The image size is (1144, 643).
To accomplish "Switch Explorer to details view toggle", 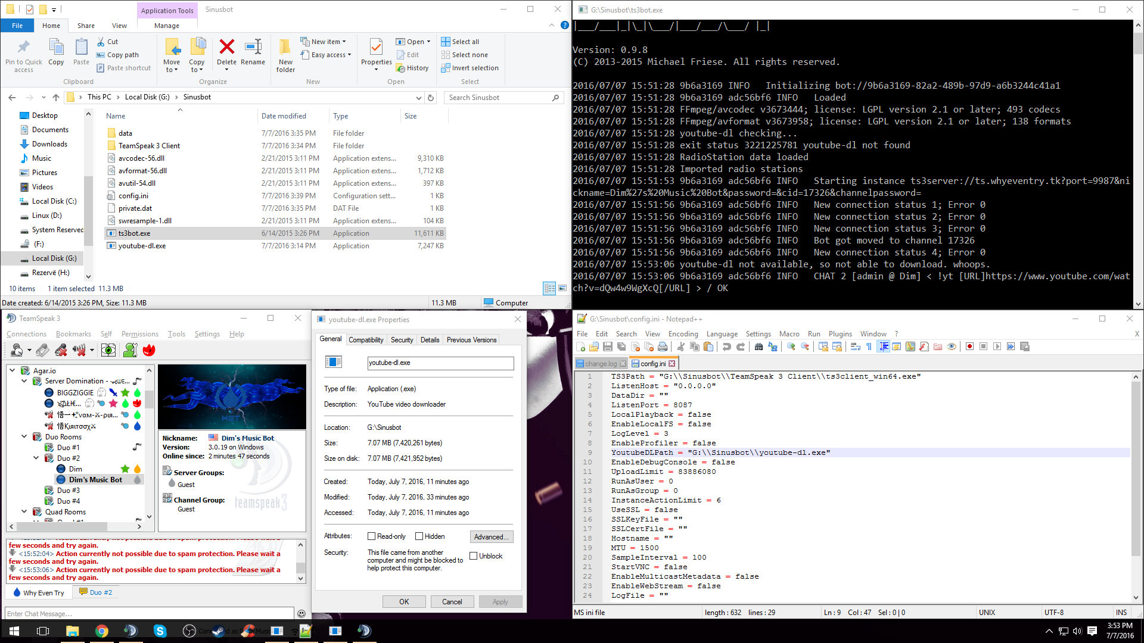I will (549, 288).
